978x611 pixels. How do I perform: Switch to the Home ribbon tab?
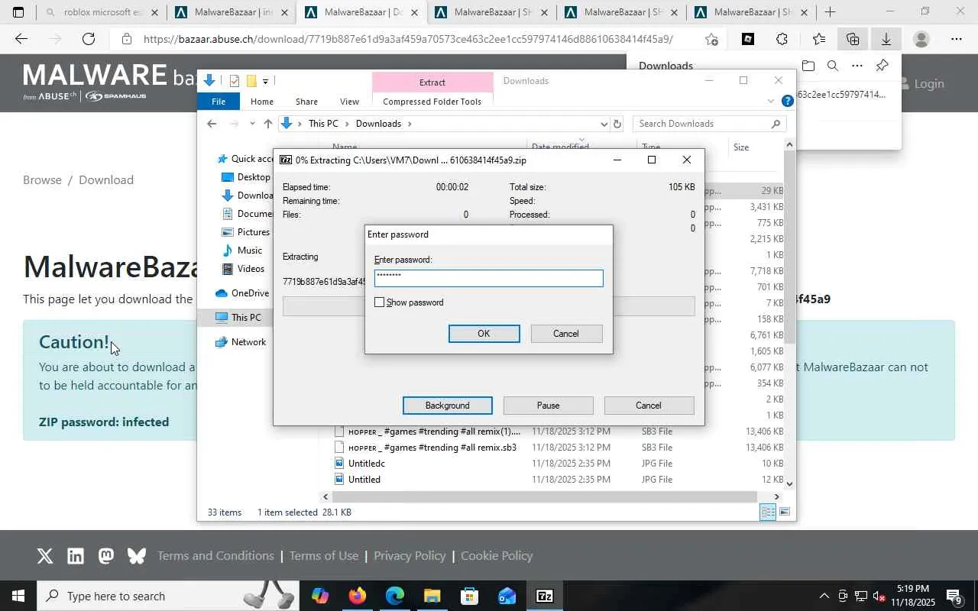coord(261,102)
